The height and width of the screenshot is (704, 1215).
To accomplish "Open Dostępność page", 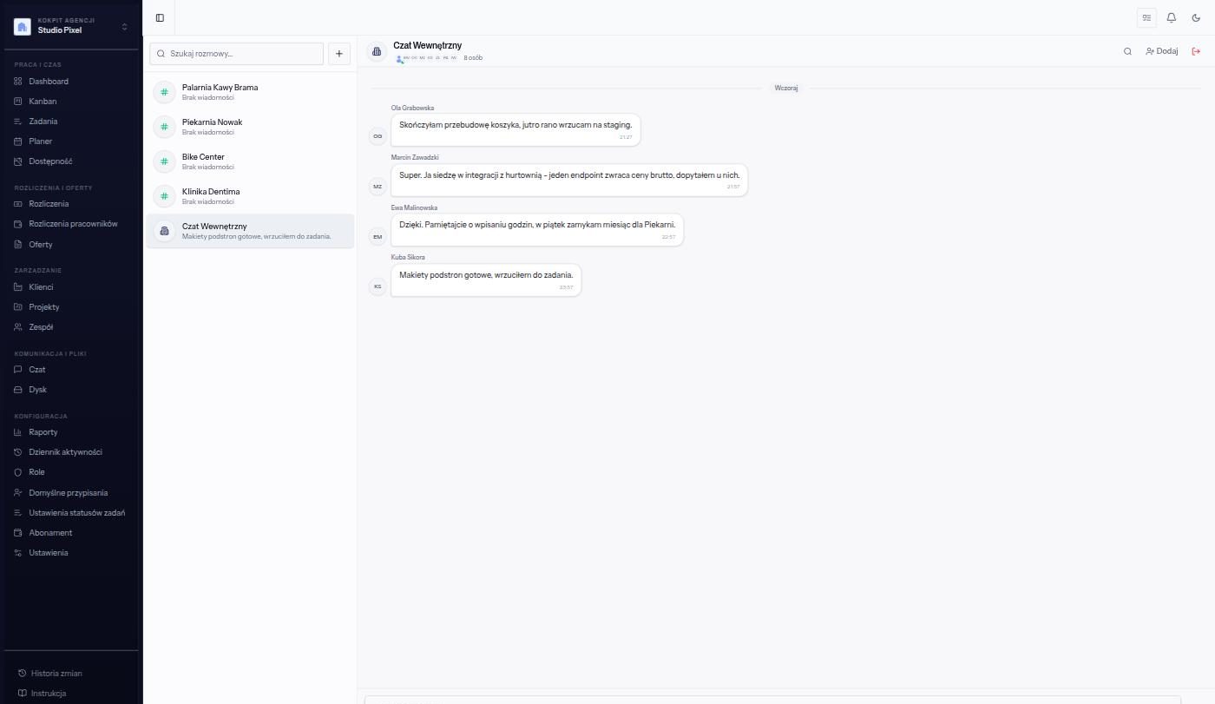I will point(71,161).
